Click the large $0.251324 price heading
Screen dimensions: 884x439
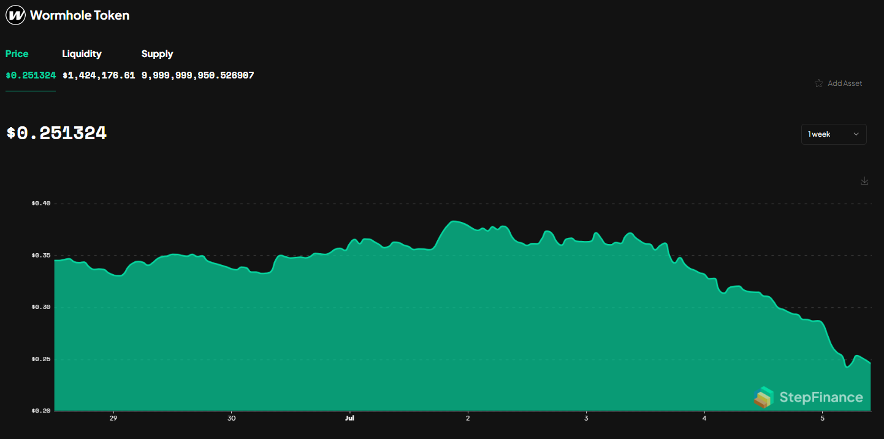pyautogui.click(x=56, y=132)
